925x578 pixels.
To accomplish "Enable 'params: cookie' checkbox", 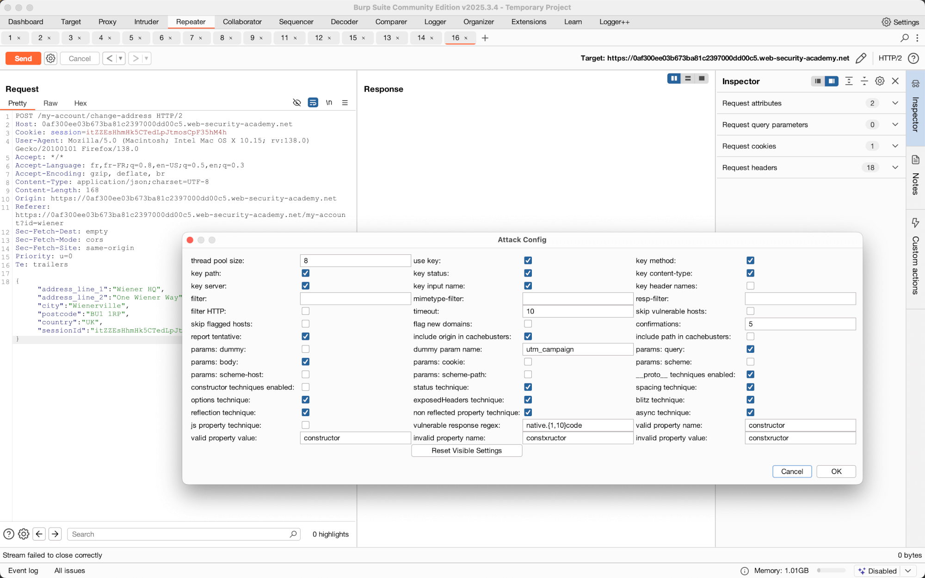I will (528, 362).
